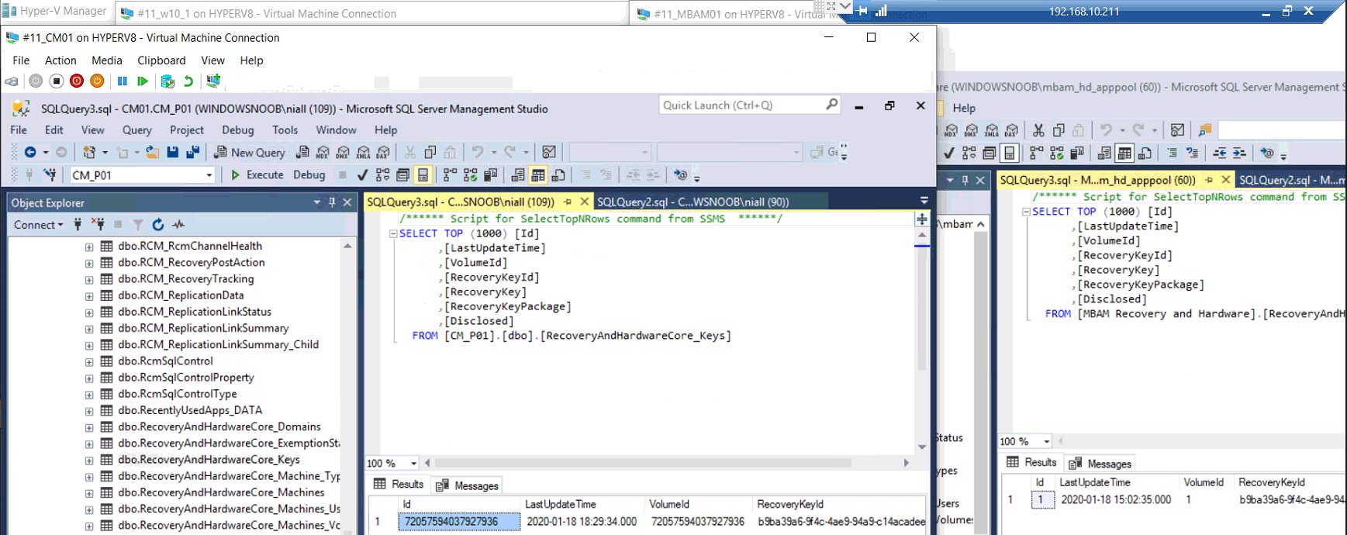Open the Query menu in CM01 SSMS
Viewport: 1347px width, 535px height.
137,130
